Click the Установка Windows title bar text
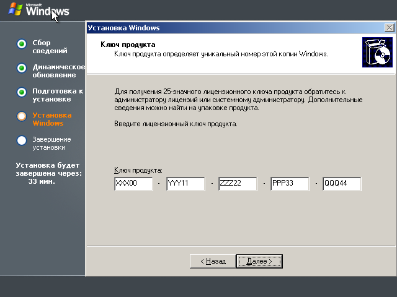This screenshot has height=297, width=397. [124, 28]
